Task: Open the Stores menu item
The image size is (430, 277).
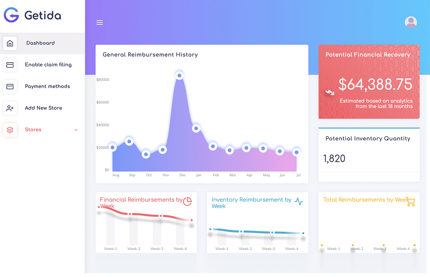Action: coord(33,130)
